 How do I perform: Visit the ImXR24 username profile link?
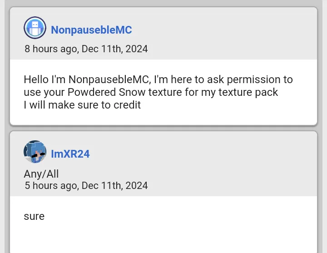(70, 154)
